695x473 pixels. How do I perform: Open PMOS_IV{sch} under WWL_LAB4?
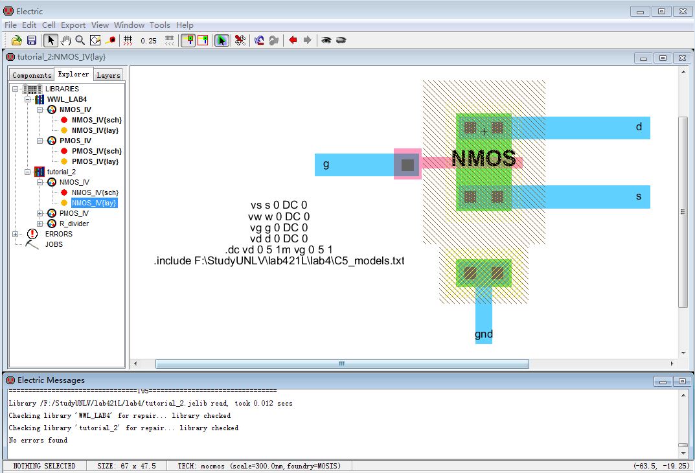pyautogui.click(x=96, y=151)
